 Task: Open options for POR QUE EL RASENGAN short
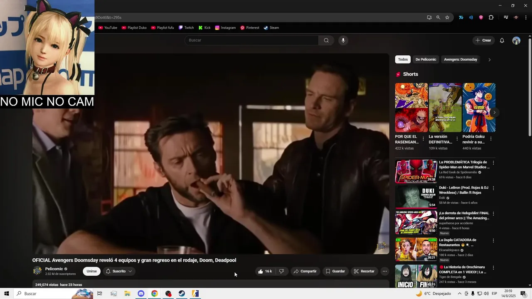pyautogui.click(x=423, y=139)
